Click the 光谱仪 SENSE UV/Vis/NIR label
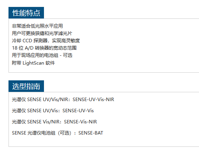The height and width of the screenshot is (153, 199). [40, 100]
